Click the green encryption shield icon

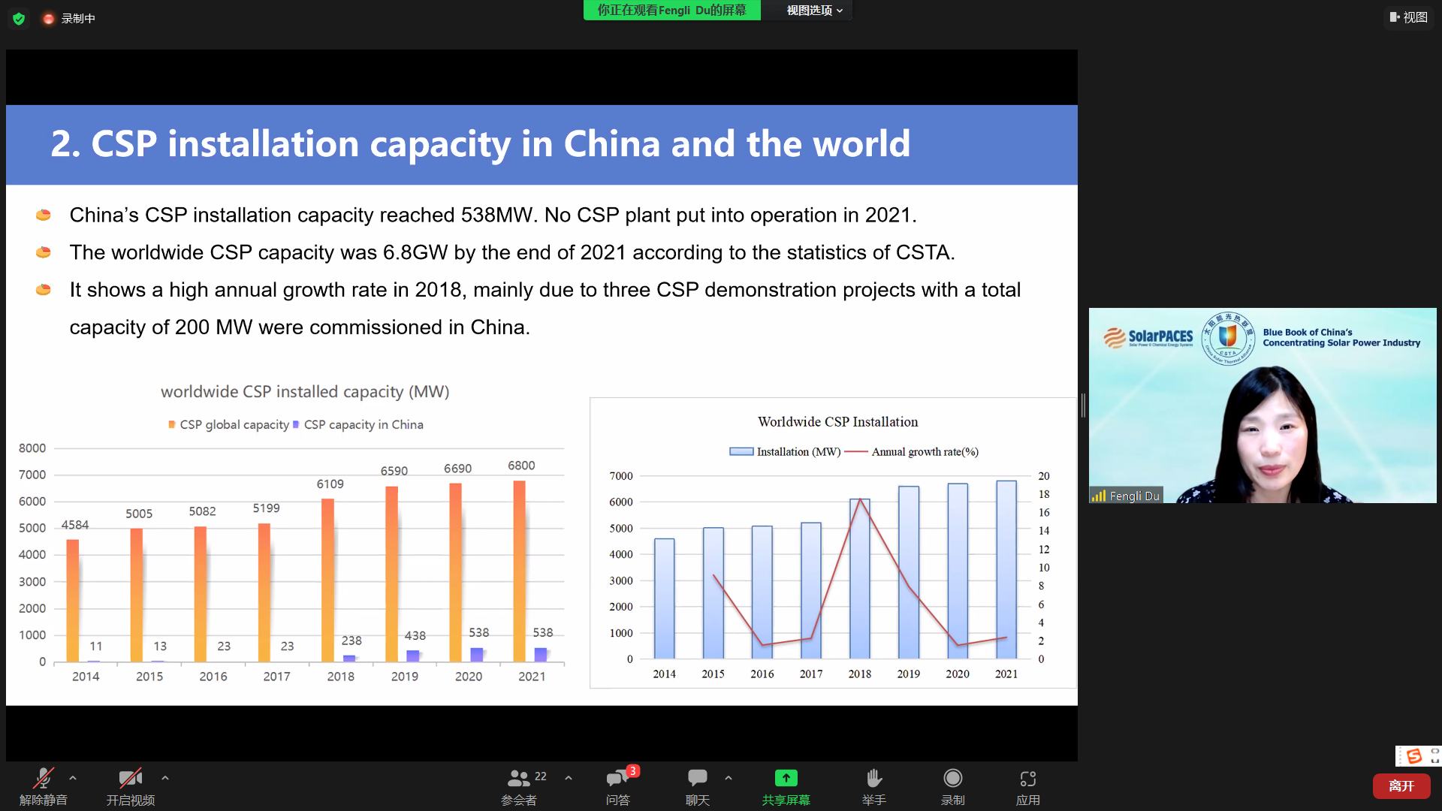tap(19, 19)
